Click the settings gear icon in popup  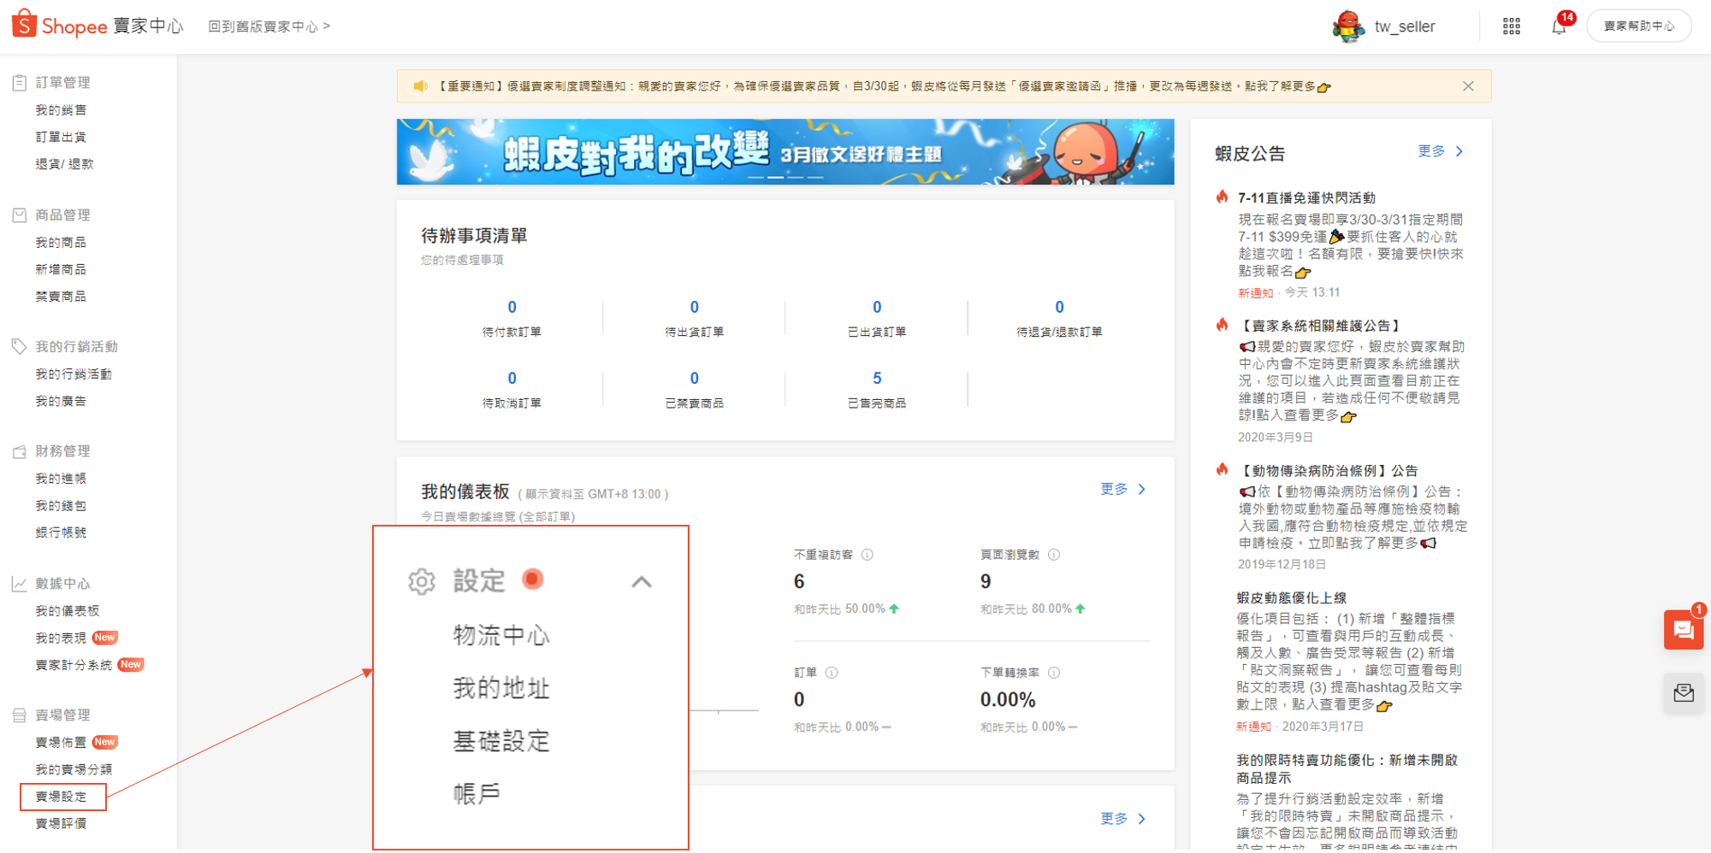422,581
